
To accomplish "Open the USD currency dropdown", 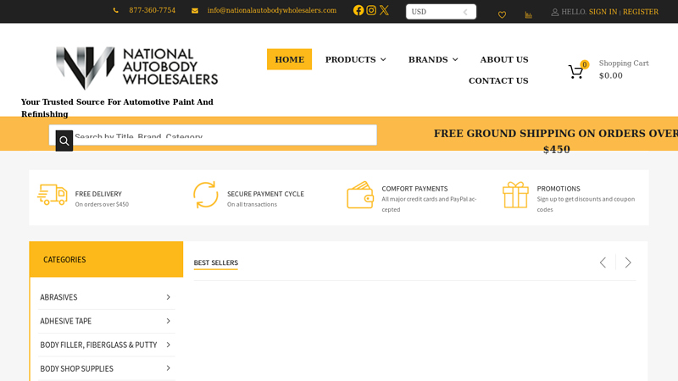I will tap(441, 12).
